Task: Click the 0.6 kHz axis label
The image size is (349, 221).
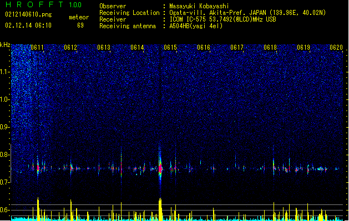Action: pyautogui.click(x=4, y=210)
